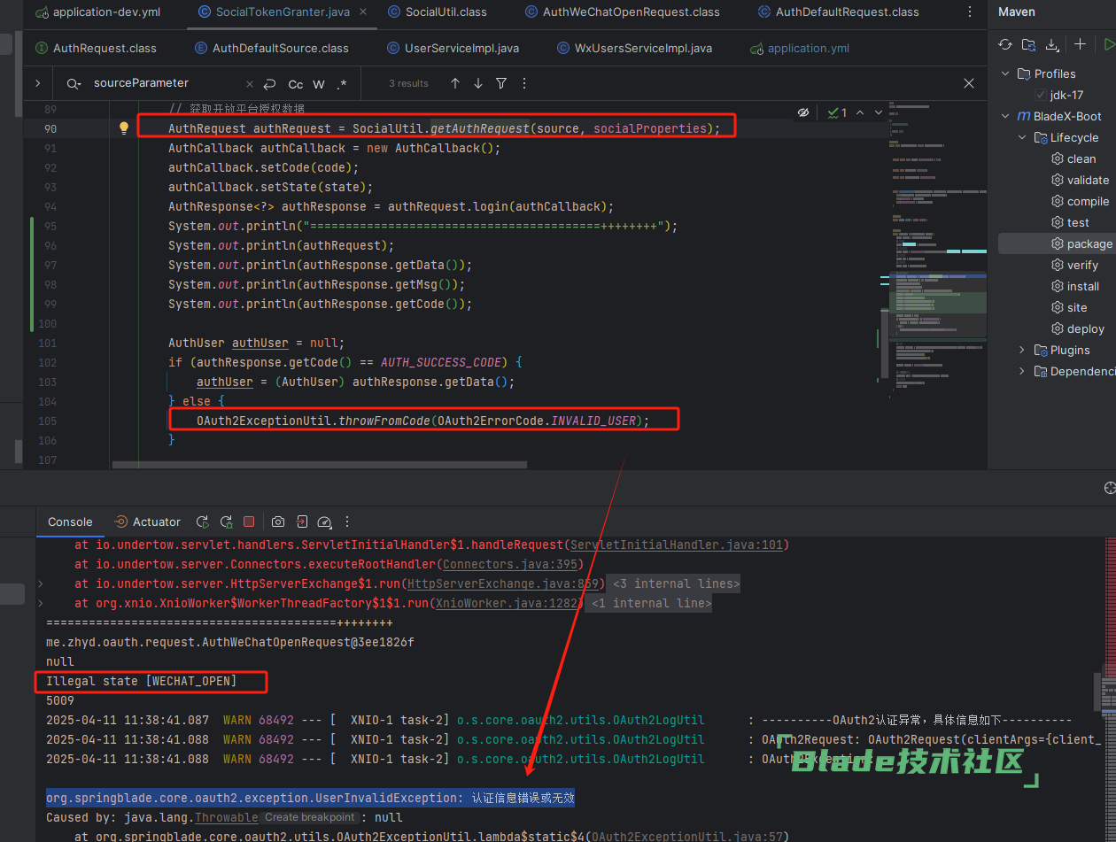Collapse the Profiles node in Maven
Image resolution: width=1116 pixels, height=842 pixels.
(x=1005, y=73)
